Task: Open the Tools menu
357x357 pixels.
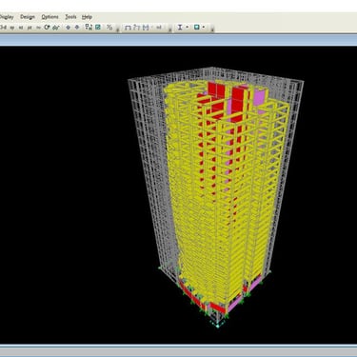Action: click(x=70, y=17)
